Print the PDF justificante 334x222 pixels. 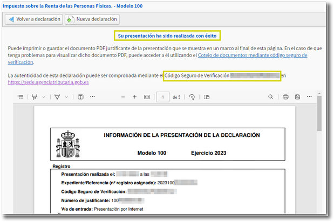(x=285, y=97)
